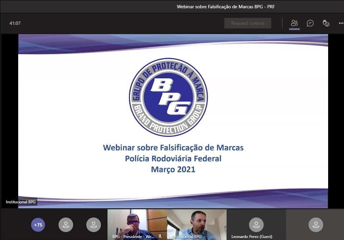This screenshot has height=240, width=344.
Task: Open raise hand and reactions menu
Action: pos(326,23)
